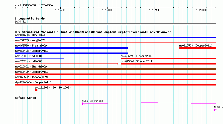Click the 132000k ruler tick label
This screenshot has height=124, width=223.
201,10
